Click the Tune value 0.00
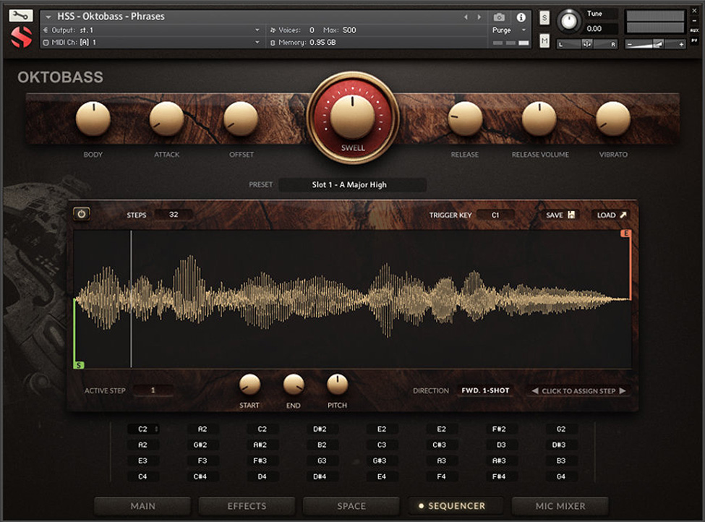 (x=594, y=28)
